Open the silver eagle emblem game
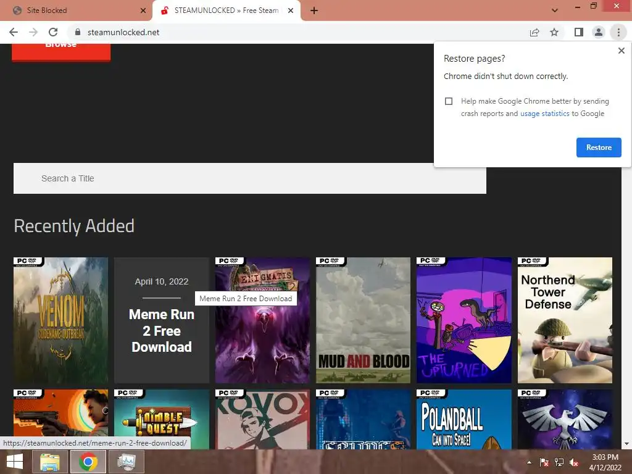 (565, 419)
